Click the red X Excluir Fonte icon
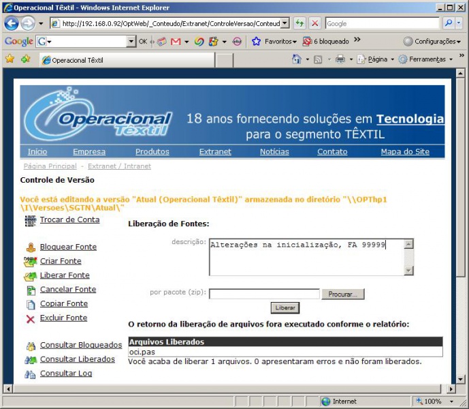The image size is (469, 409). 30,318
